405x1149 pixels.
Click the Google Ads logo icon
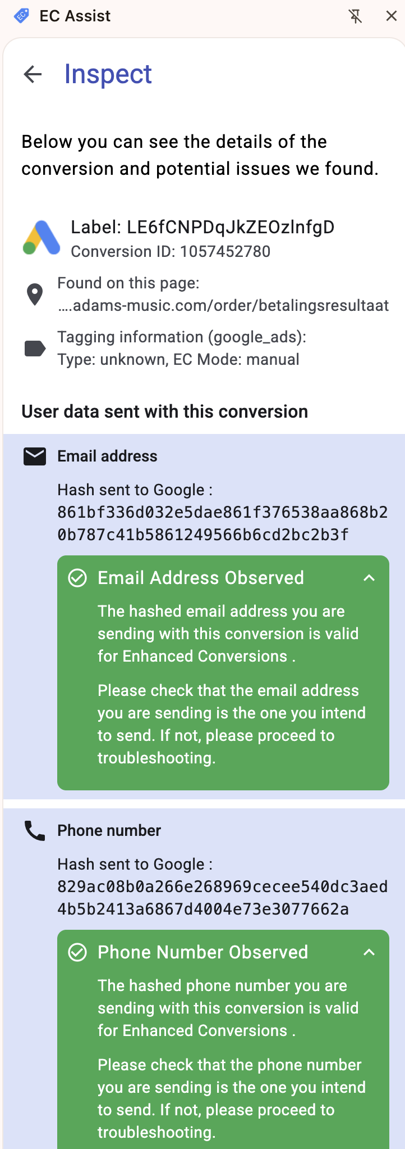(x=42, y=238)
